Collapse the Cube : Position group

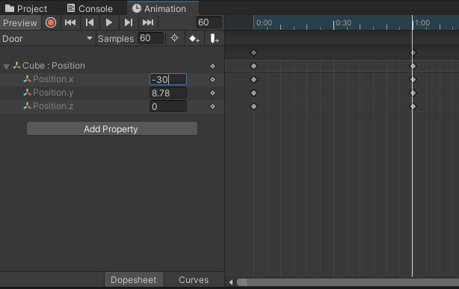[x=6, y=66]
